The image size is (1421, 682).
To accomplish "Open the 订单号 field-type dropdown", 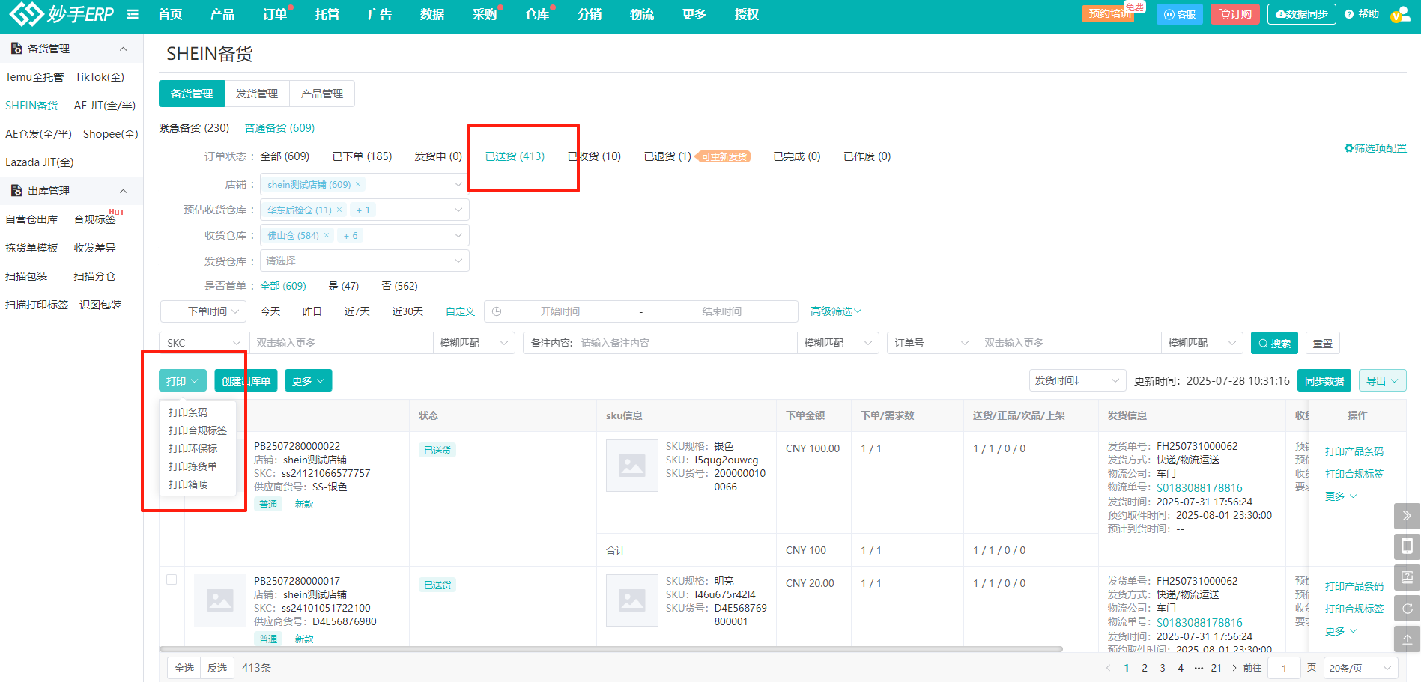I will pyautogui.click(x=933, y=343).
